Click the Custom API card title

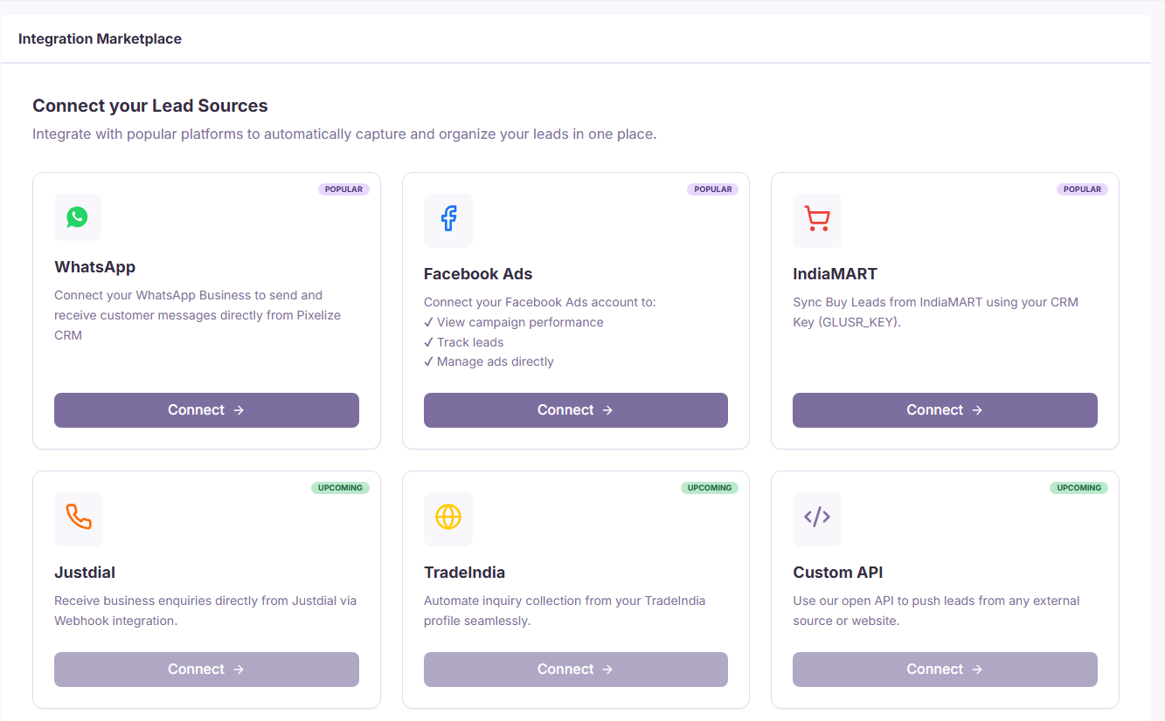click(x=838, y=573)
